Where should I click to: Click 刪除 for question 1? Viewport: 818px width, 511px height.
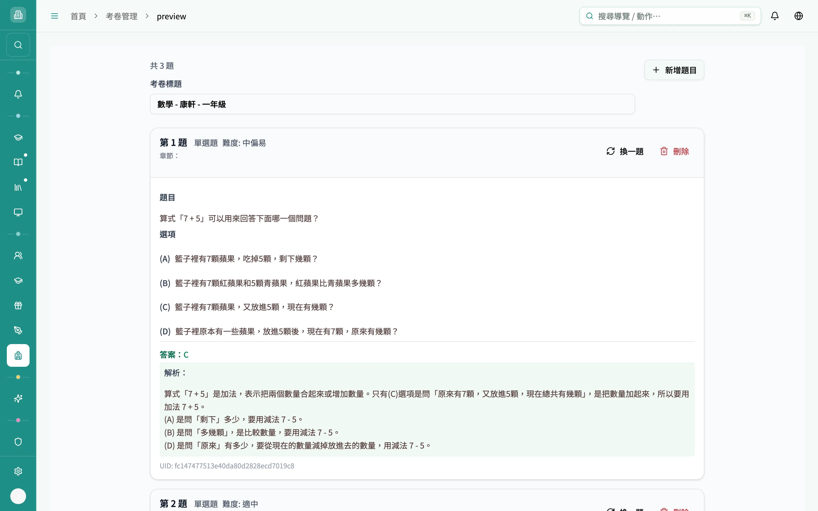(674, 151)
